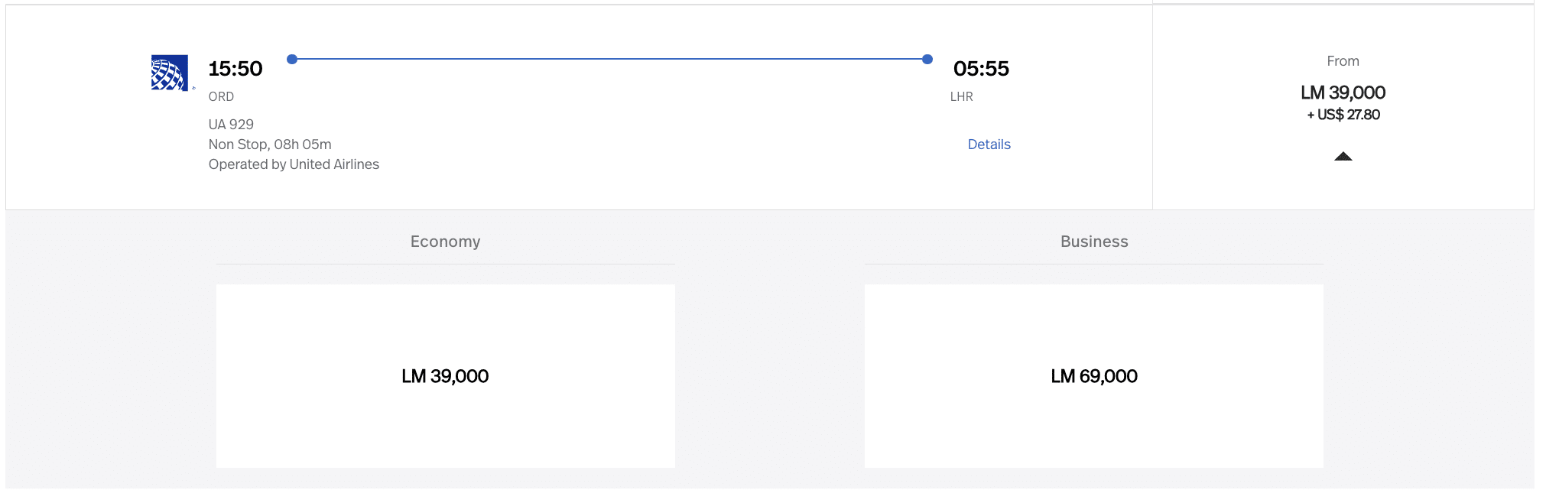Click the departure dot on the route line
Image resolution: width=1546 pixels, height=503 pixels.
coord(292,59)
